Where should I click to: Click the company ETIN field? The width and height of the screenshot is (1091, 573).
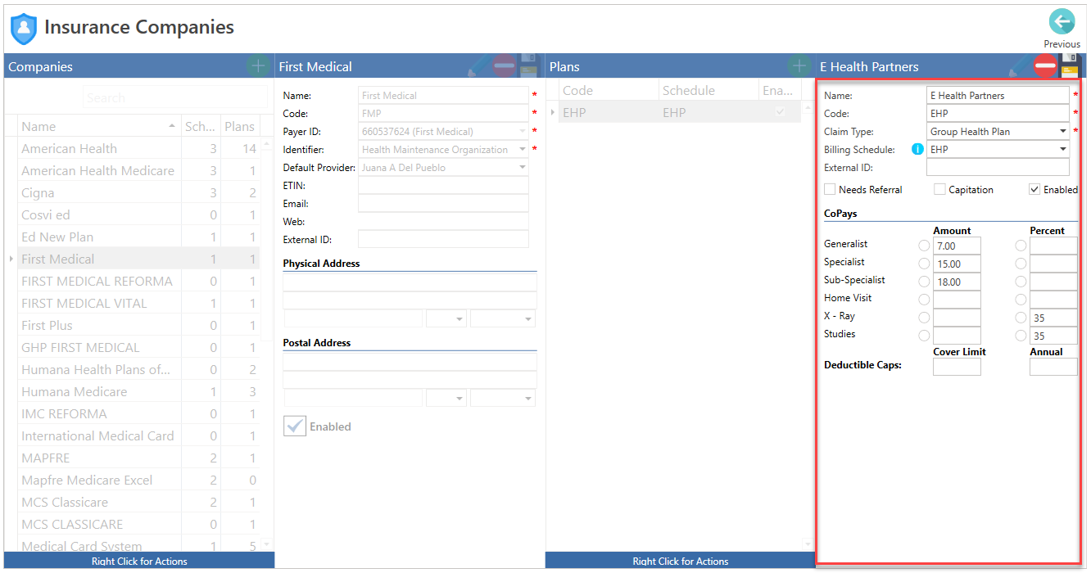tap(443, 185)
